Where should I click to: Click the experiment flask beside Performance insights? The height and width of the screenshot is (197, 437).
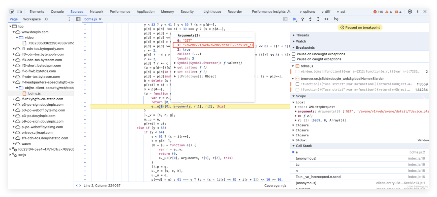pyautogui.click(x=289, y=12)
